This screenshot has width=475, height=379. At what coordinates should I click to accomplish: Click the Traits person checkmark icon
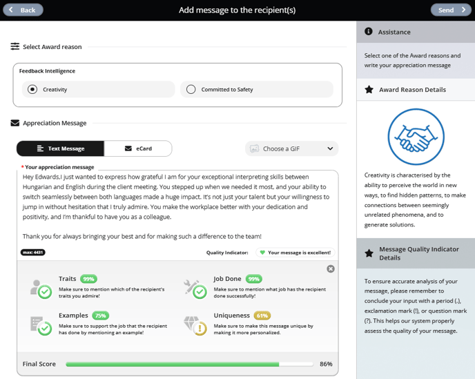pos(41,289)
